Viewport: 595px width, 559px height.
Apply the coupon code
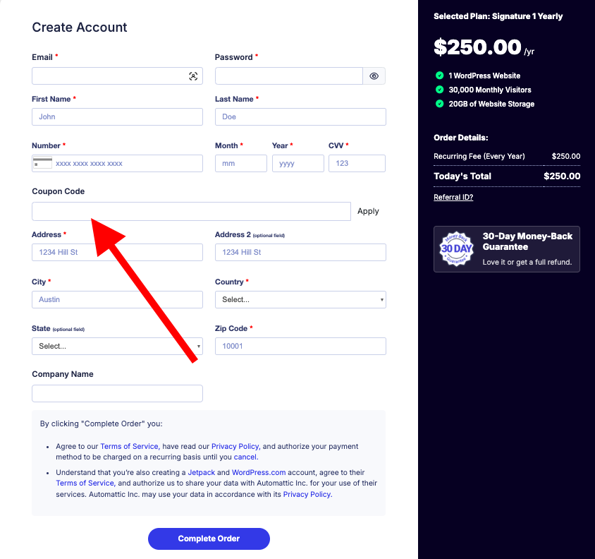[368, 211]
